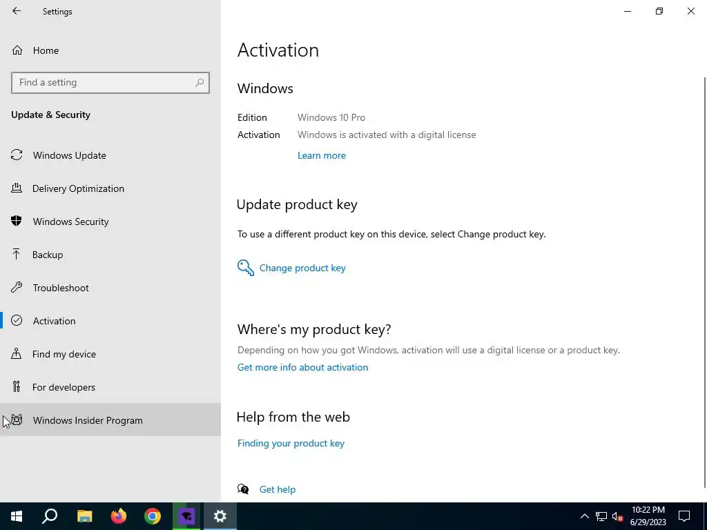The image size is (707, 530).
Task: Close the Settings window
Action: point(690,11)
